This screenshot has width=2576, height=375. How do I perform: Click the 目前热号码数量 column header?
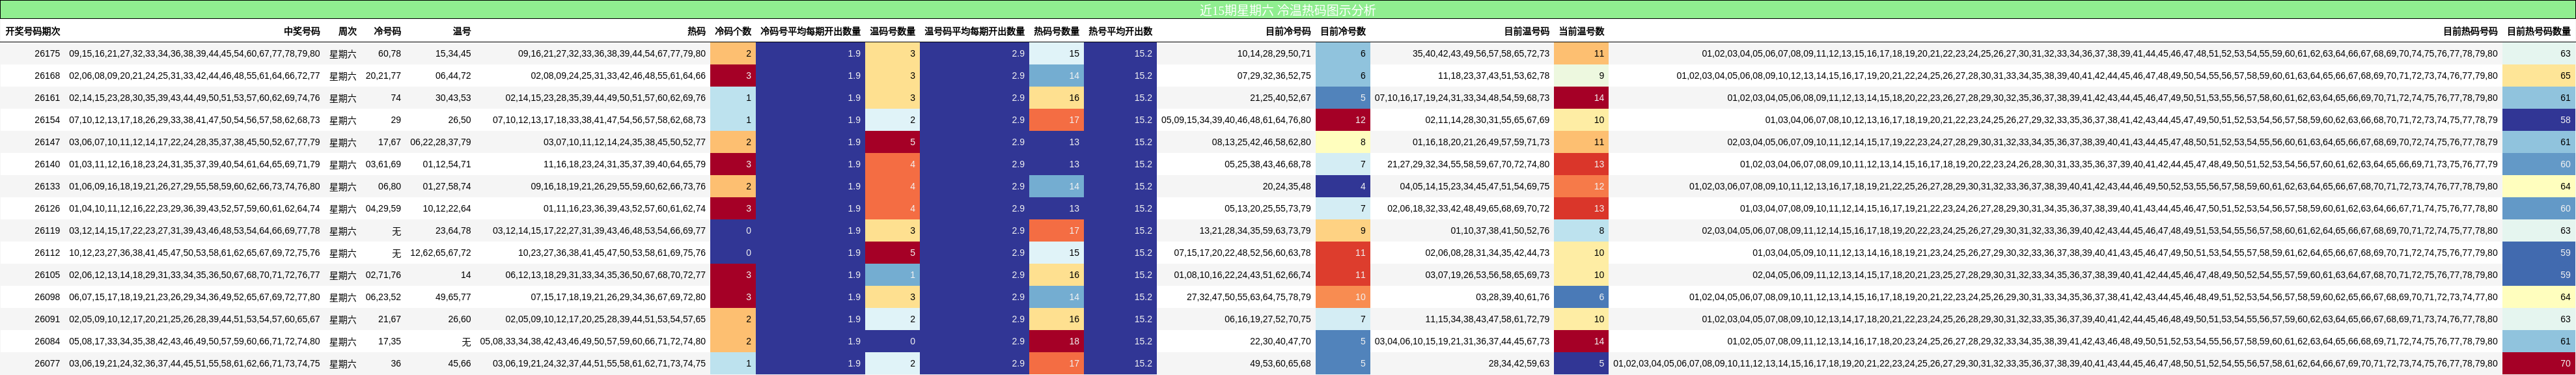click(2539, 32)
